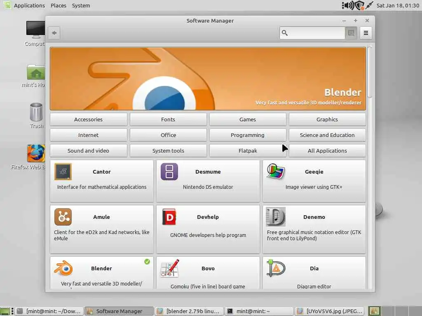
Task: Click the Desmume app icon
Action: 169,172
